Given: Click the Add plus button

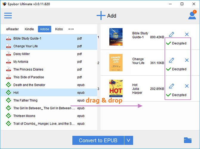Looking at the screenshot, I should (x=106, y=15).
